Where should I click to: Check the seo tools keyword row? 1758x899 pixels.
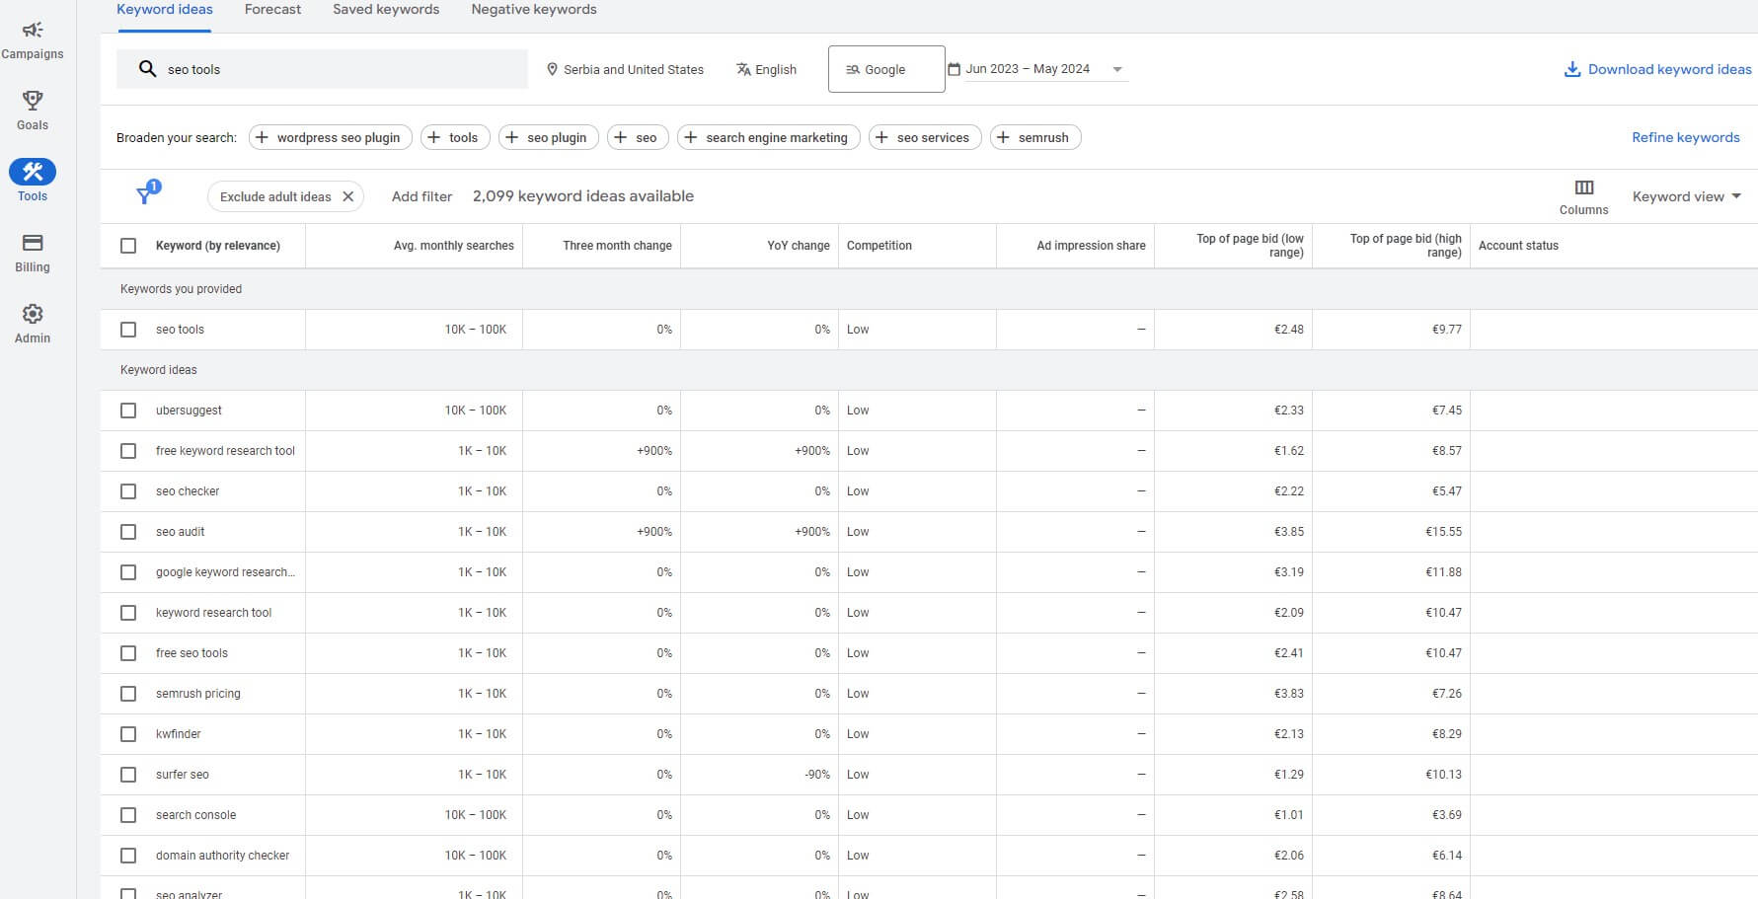point(128,329)
